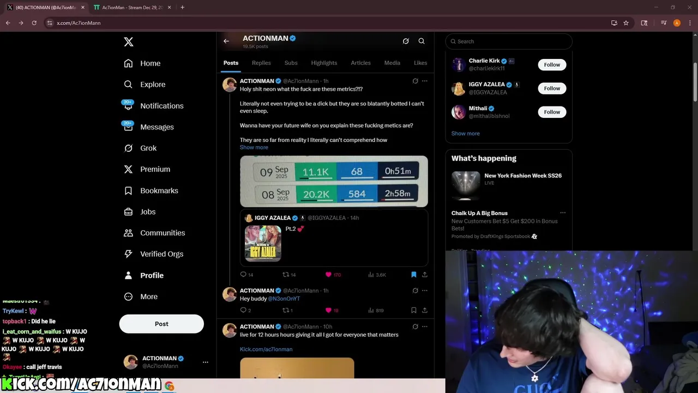The height and width of the screenshot is (393, 698).
Task: Open more options on the metrics post
Action: pos(425,81)
